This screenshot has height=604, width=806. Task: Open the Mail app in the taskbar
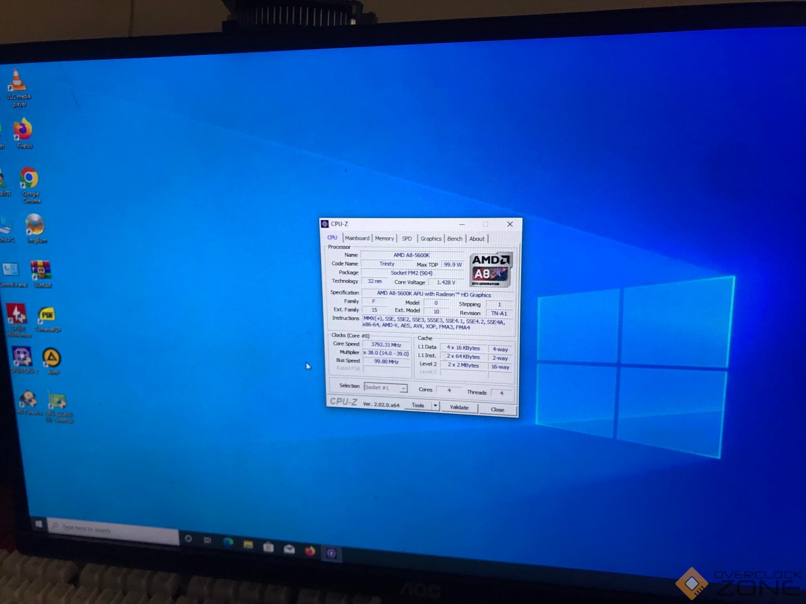(x=289, y=549)
